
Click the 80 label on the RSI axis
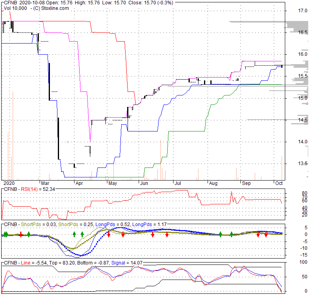click(305, 193)
